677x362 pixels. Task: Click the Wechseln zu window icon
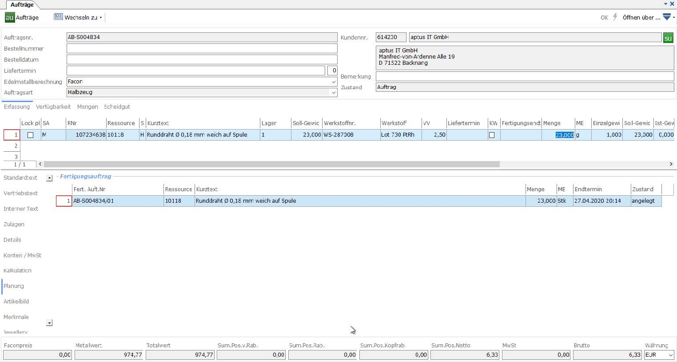click(x=58, y=17)
